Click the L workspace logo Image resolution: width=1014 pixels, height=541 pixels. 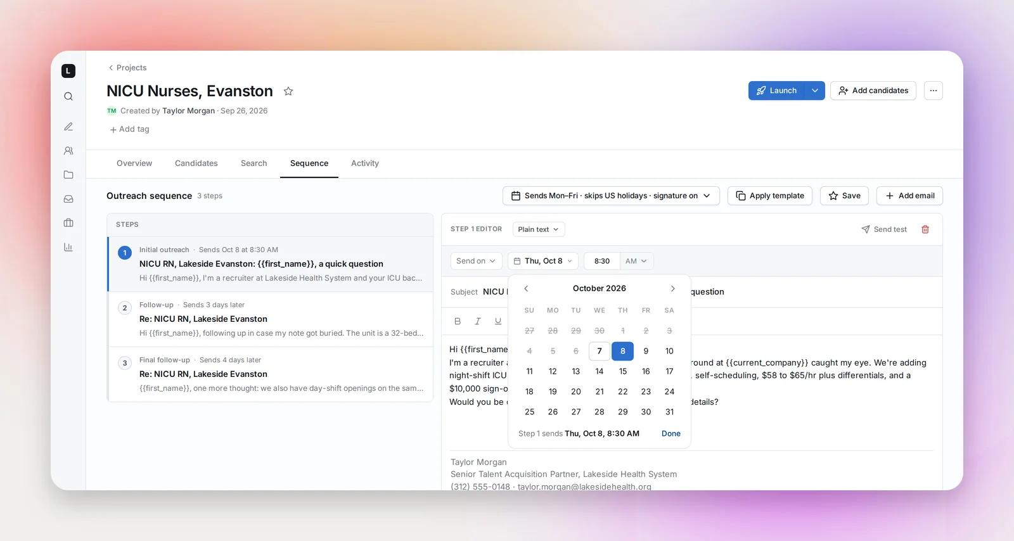point(68,71)
